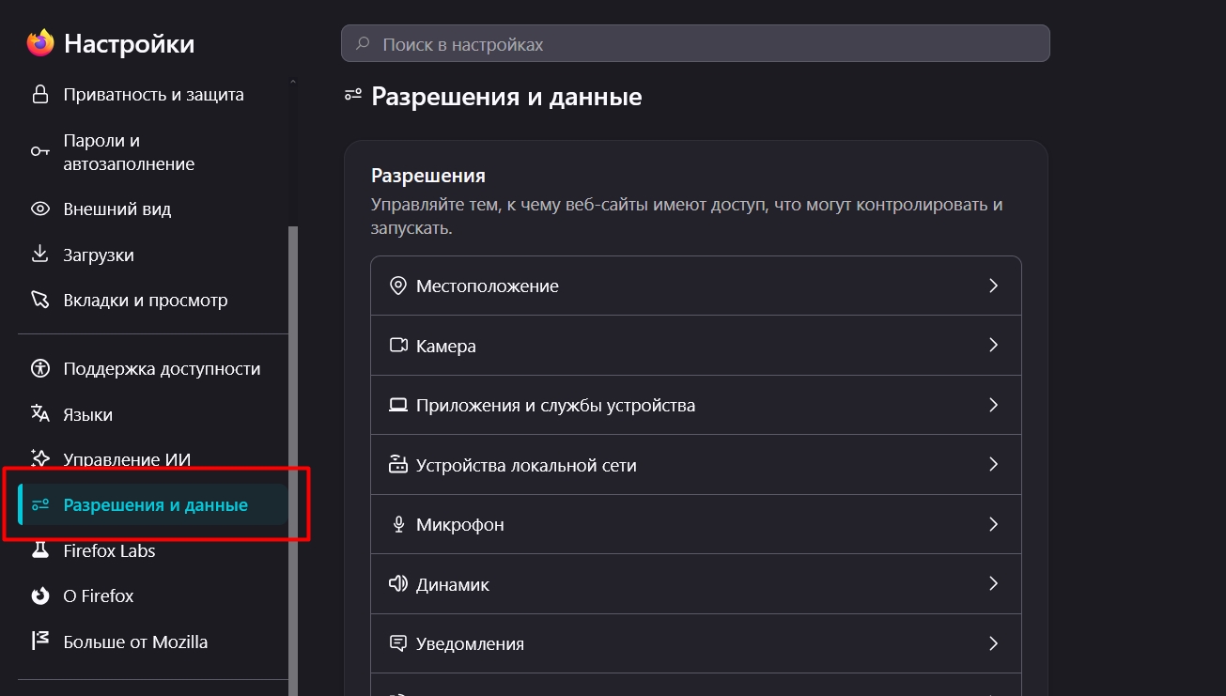Screen dimensions: 1226x696
Task: Go to the Языки section
Action: pyautogui.click(x=153, y=414)
